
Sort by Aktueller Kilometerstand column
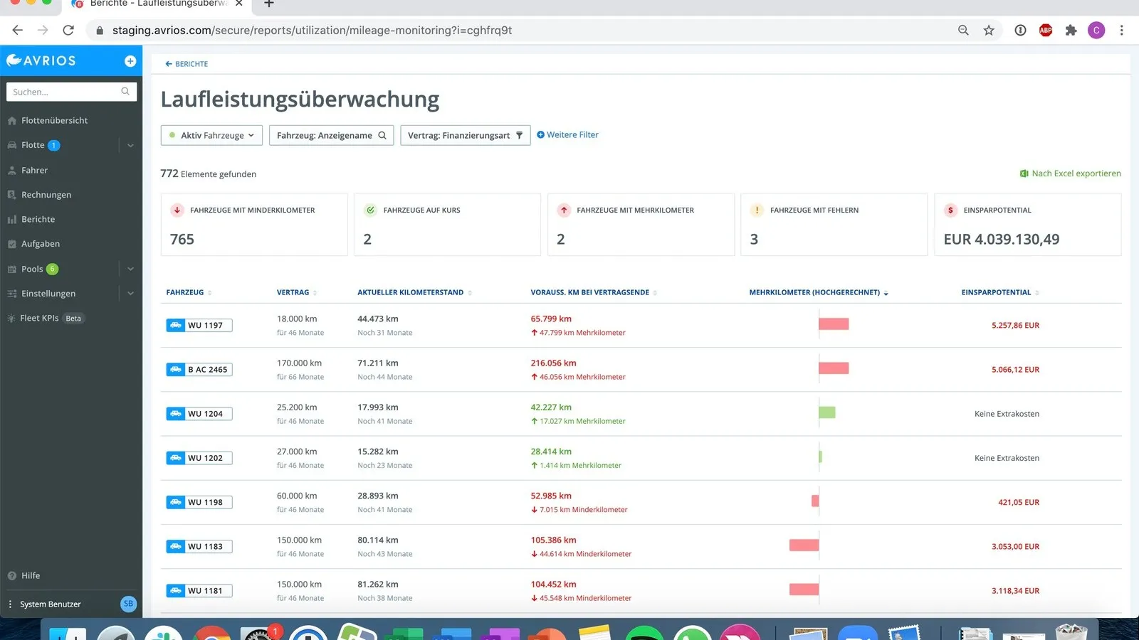414,293
